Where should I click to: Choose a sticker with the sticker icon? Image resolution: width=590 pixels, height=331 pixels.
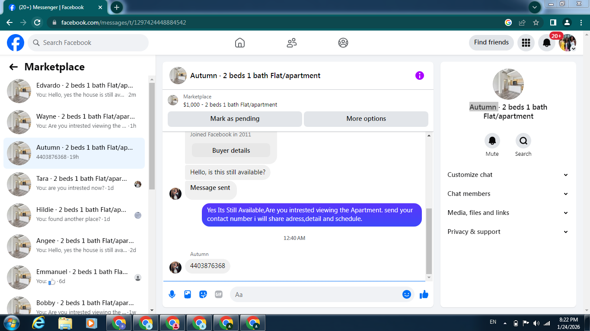point(203,294)
